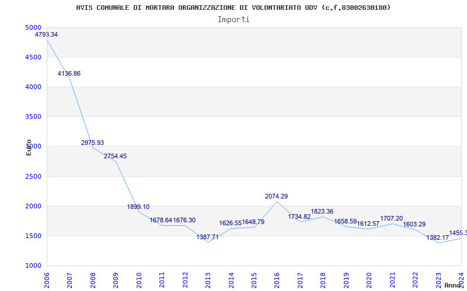Click the 2006 year tick

(x=47, y=280)
